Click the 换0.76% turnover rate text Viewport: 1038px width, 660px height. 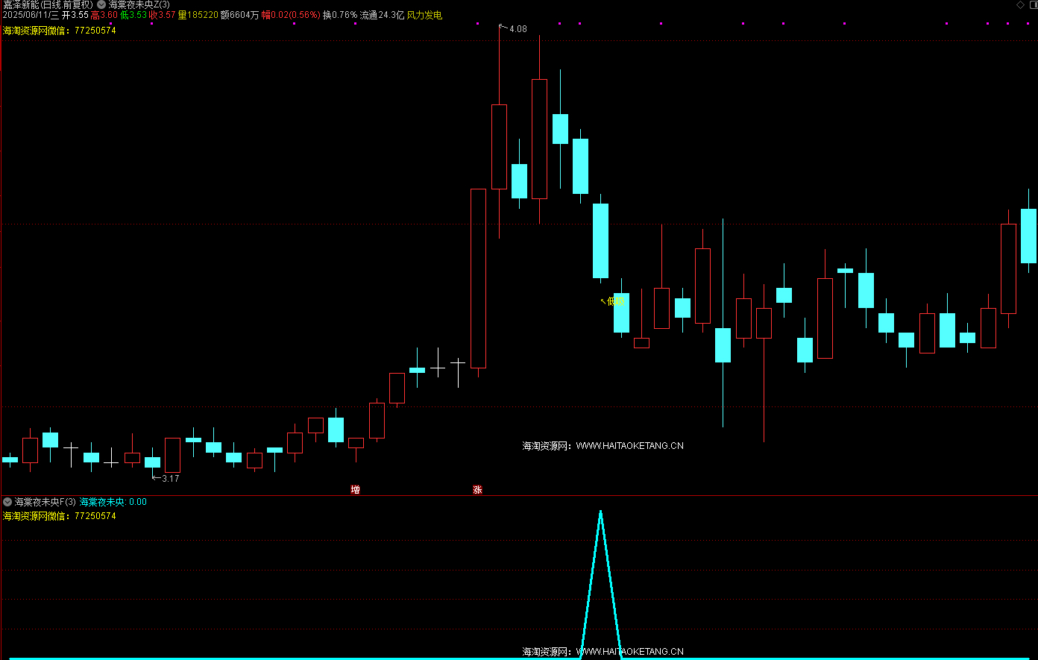pyautogui.click(x=340, y=15)
